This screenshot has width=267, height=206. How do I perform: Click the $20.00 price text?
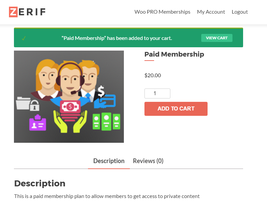pyautogui.click(x=152, y=75)
